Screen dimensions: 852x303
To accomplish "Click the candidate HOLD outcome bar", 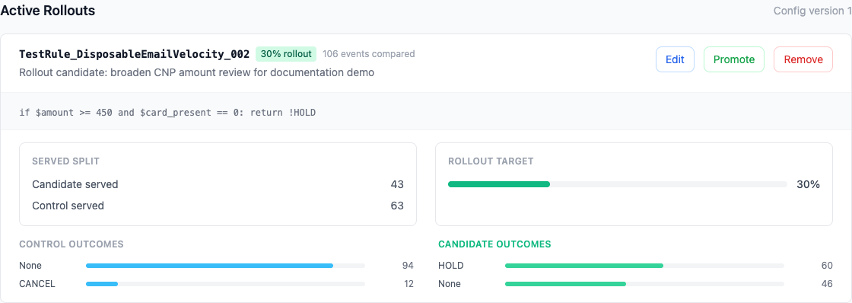I will point(644,266).
